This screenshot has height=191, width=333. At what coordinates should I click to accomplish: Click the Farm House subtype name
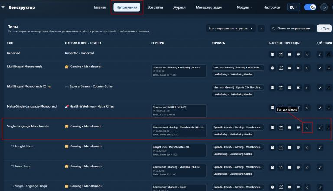click(23, 166)
